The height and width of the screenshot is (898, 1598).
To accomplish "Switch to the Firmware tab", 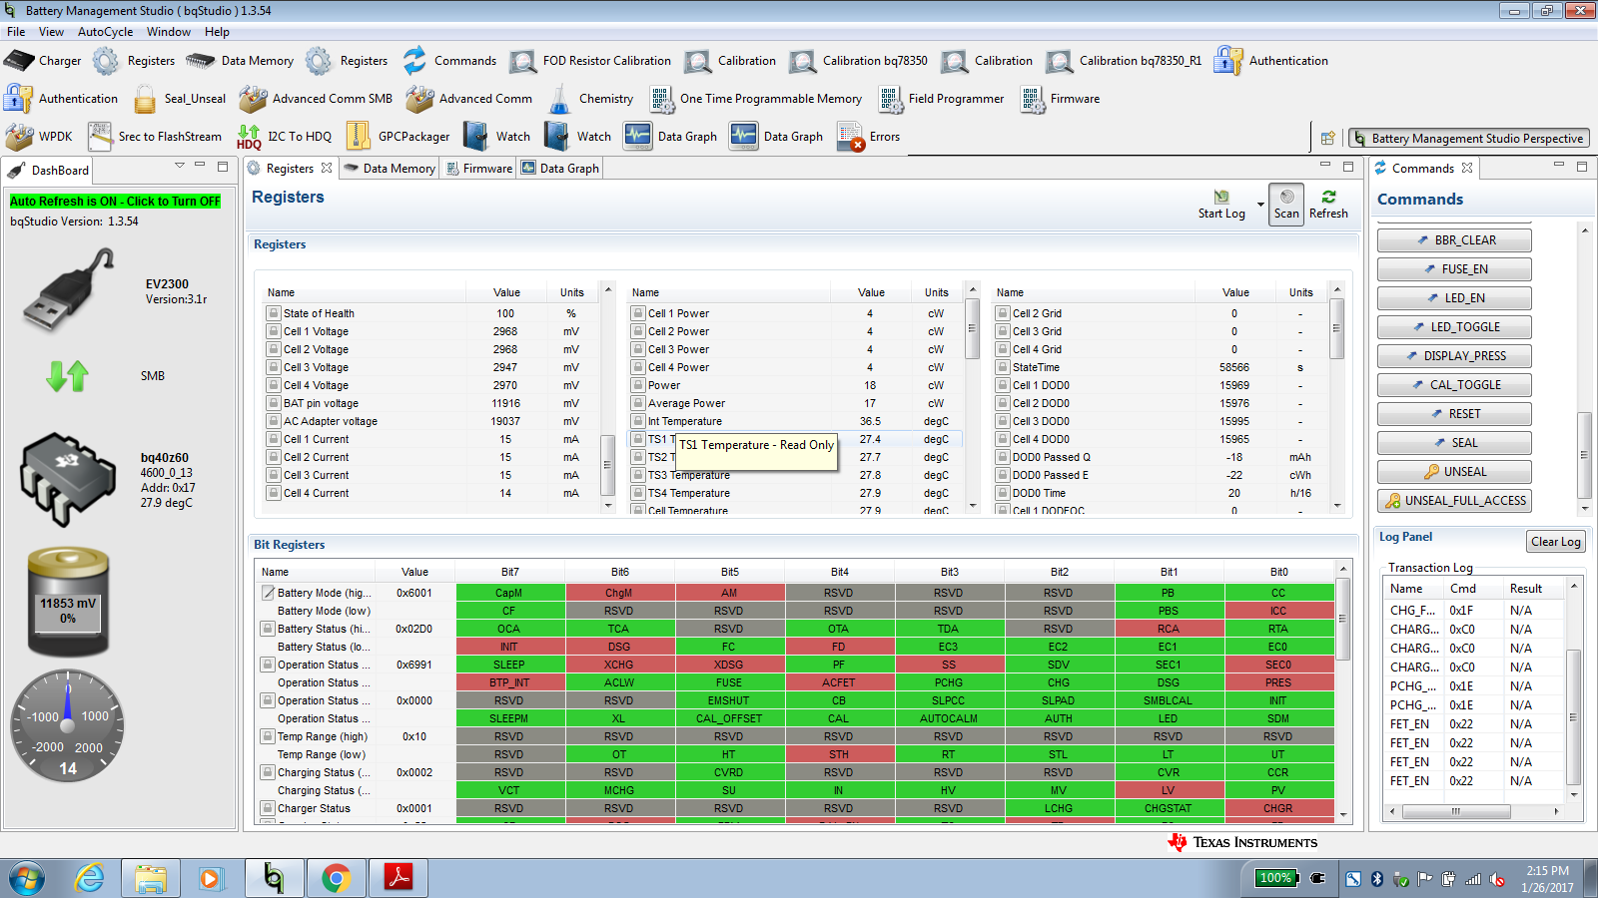I will point(479,169).
